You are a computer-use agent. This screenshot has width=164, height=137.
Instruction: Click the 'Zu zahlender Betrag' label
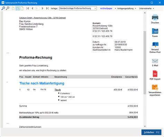tap(29, 117)
